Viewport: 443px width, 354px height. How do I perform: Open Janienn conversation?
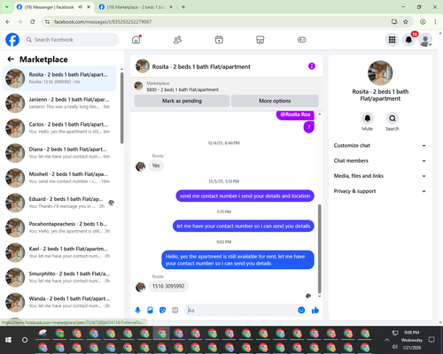59,103
